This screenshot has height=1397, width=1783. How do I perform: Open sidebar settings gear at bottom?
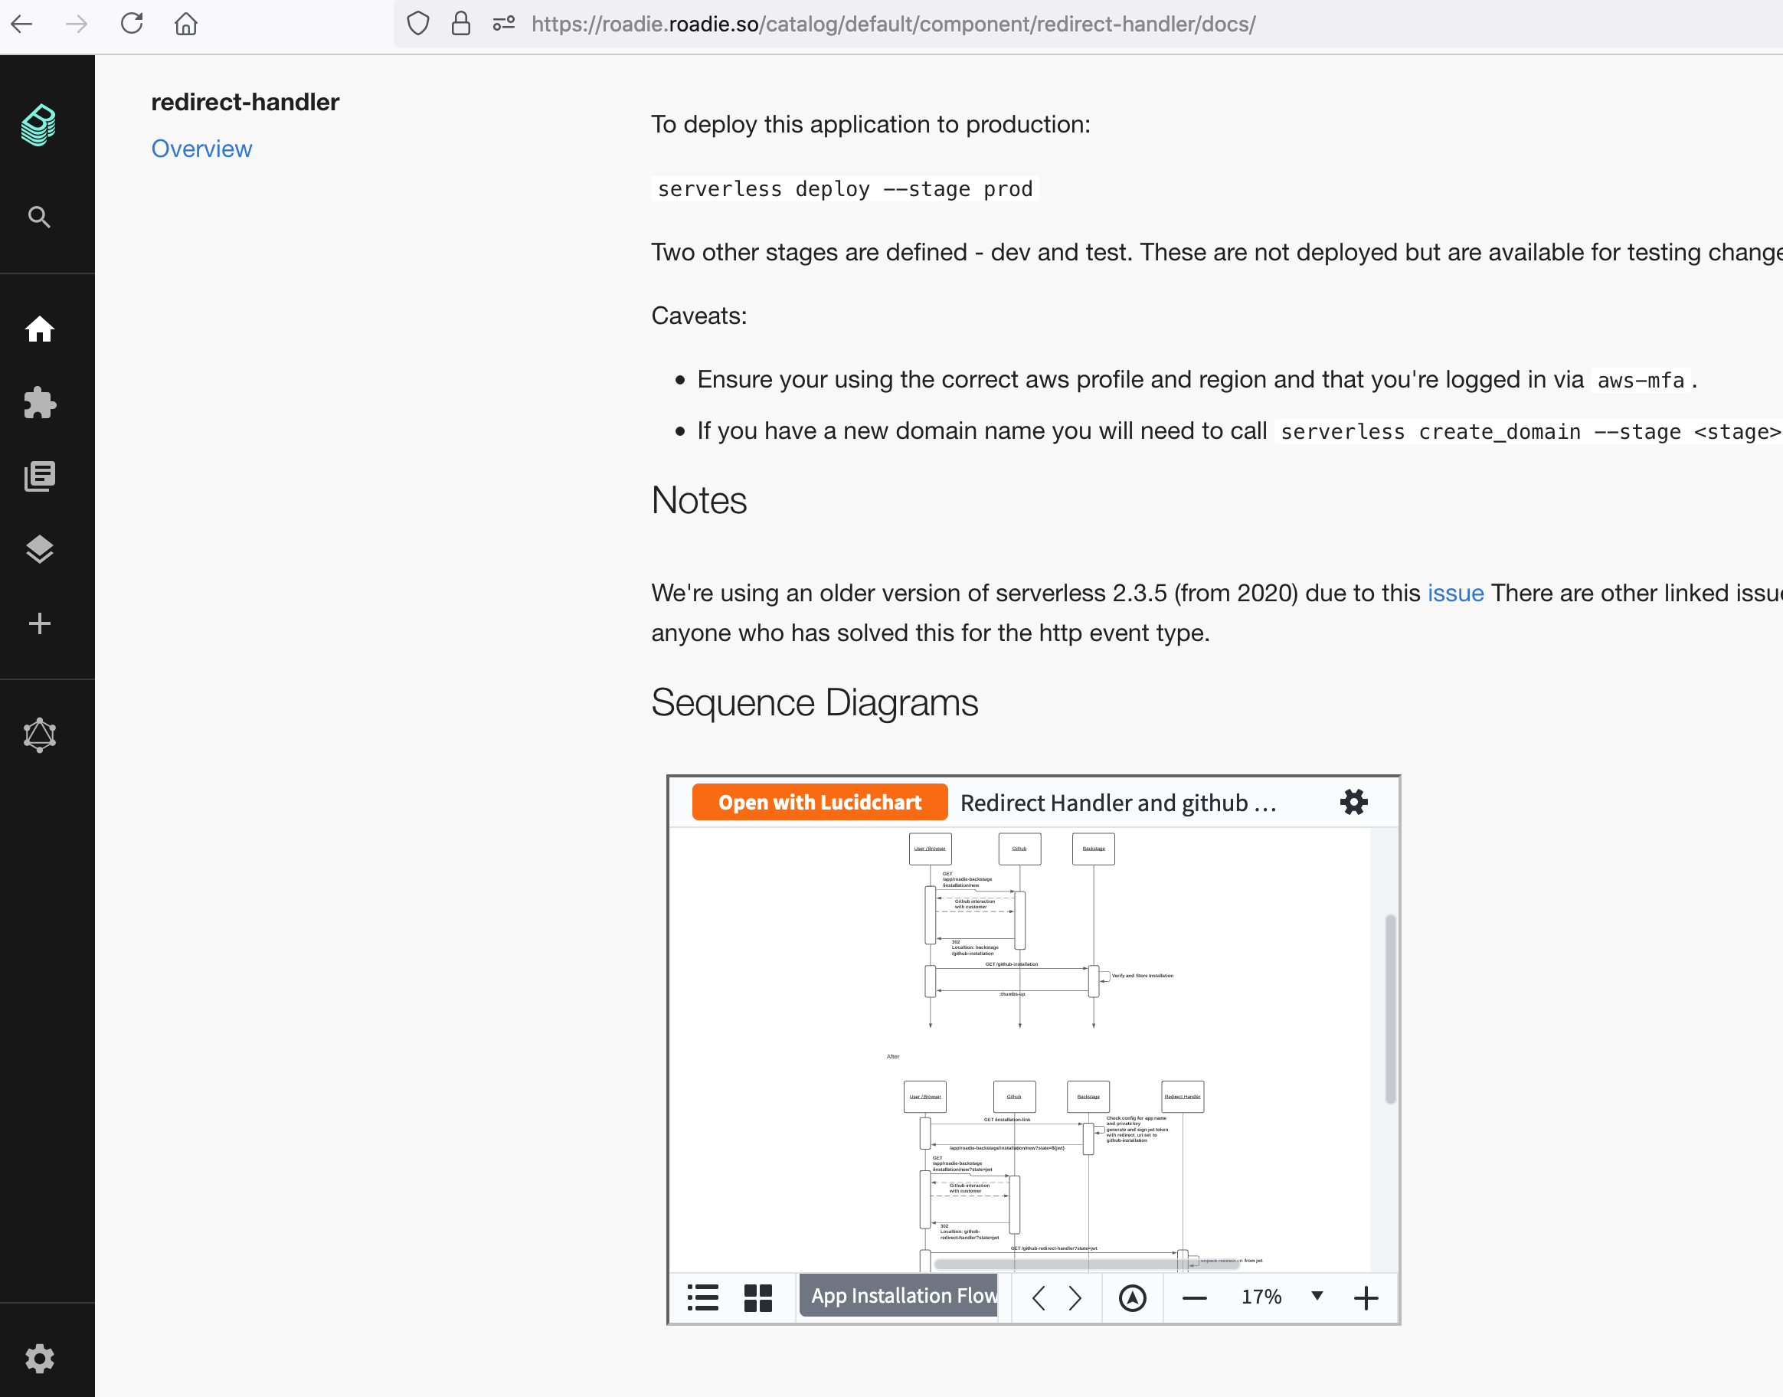pyautogui.click(x=39, y=1359)
